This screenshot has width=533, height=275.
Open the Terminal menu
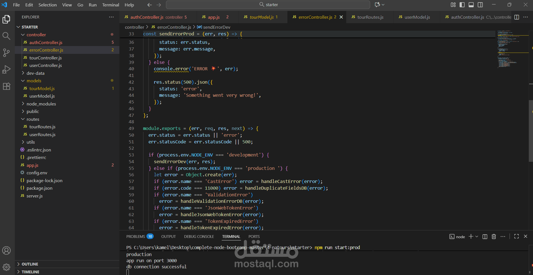pyautogui.click(x=110, y=5)
